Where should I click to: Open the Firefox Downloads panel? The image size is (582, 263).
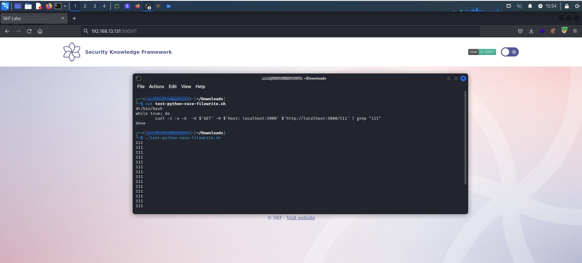click(x=531, y=31)
